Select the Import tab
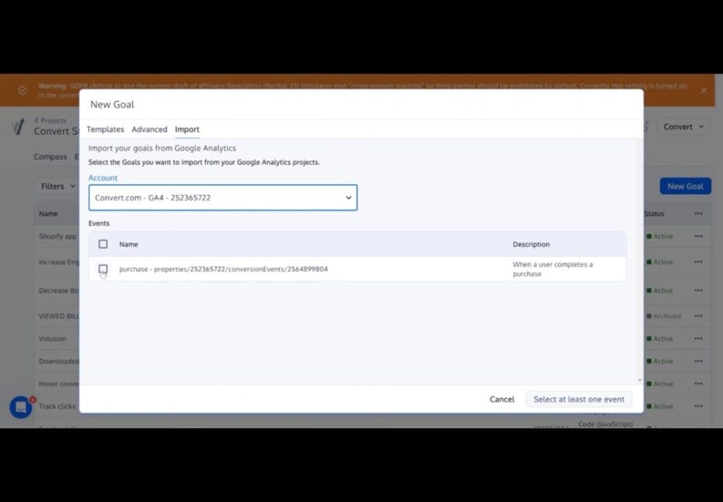723x502 pixels. click(187, 130)
